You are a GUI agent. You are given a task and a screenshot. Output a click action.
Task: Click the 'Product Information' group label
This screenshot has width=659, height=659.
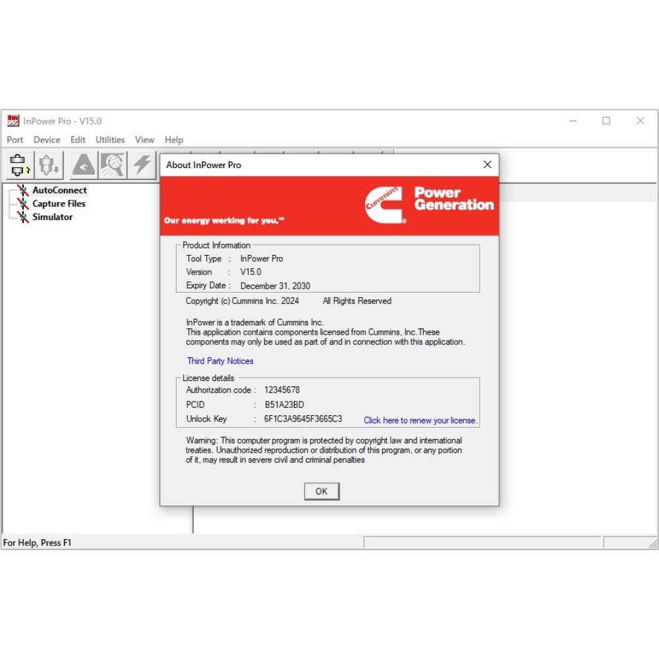216,245
